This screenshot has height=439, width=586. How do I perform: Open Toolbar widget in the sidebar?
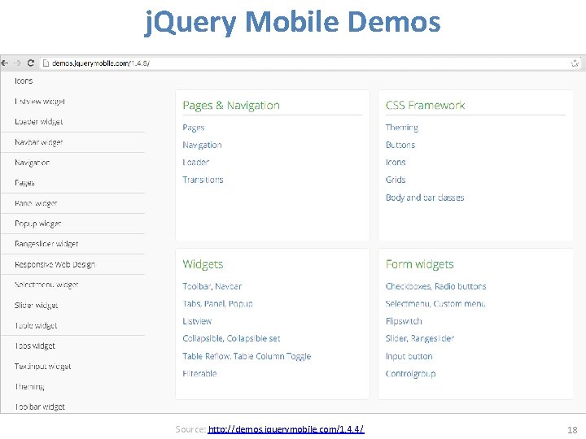[40, 406]
